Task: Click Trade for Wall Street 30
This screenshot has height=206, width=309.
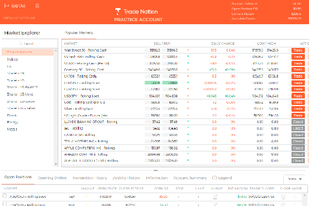Action: pyautogui.click(x=298, y=50)
